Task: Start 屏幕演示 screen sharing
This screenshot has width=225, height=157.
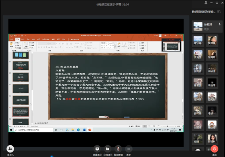Action: 97,149
